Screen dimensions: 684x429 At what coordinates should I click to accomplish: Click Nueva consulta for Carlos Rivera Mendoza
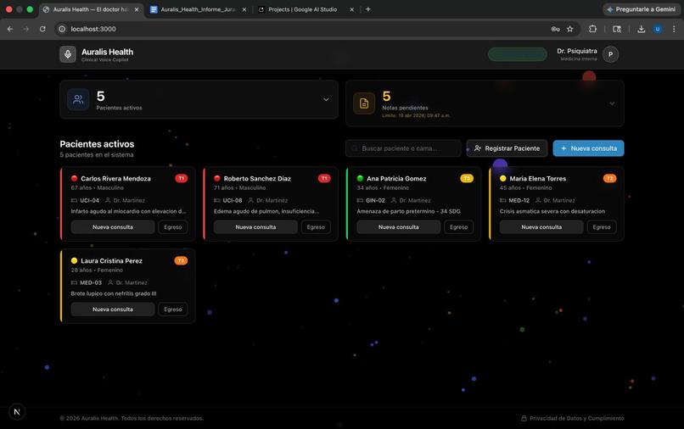pos(113,227)
